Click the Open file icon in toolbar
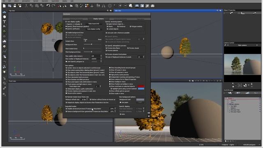The height and width of the screenshot is (148, 263). tap(9, 6)
